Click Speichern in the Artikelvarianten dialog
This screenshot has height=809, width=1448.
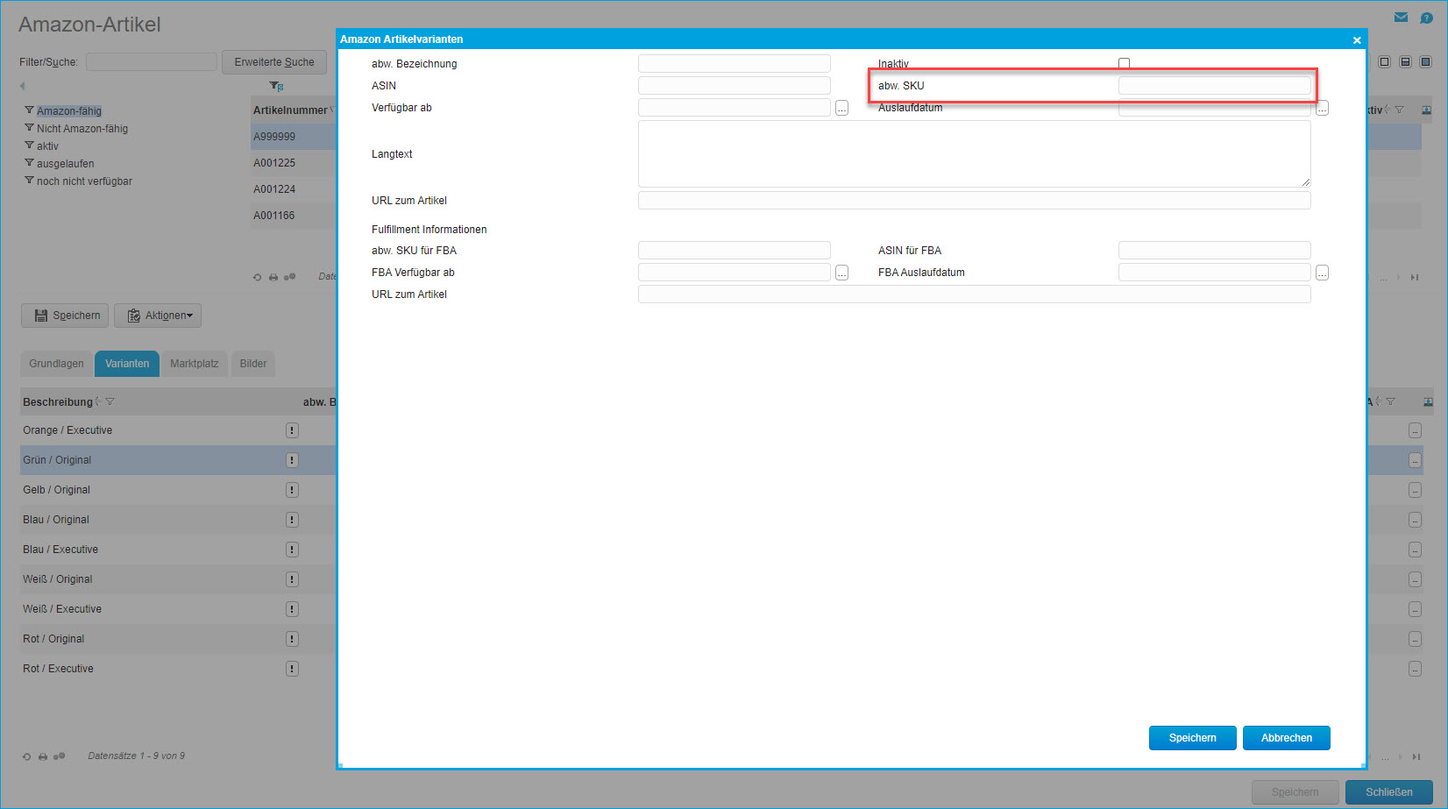pyautogui.click(x=1193, y=738)
